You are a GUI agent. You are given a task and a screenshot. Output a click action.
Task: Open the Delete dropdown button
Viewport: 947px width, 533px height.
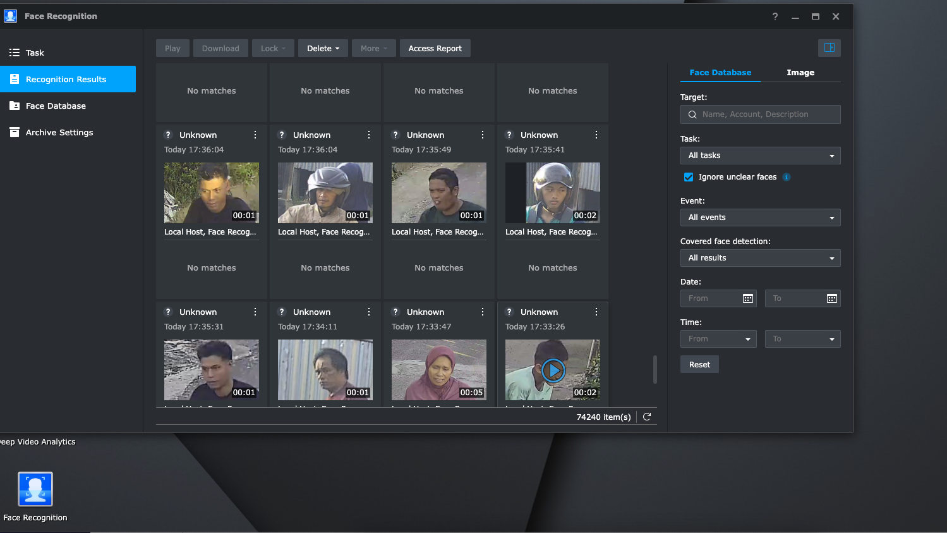323,49
